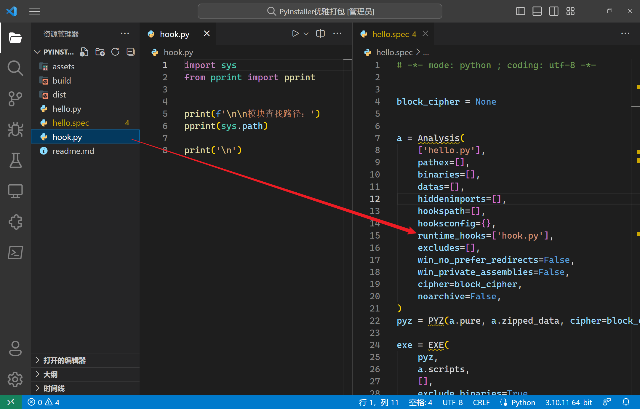
Task: Open the hamburger application menu
Action: tap(35, 11)
